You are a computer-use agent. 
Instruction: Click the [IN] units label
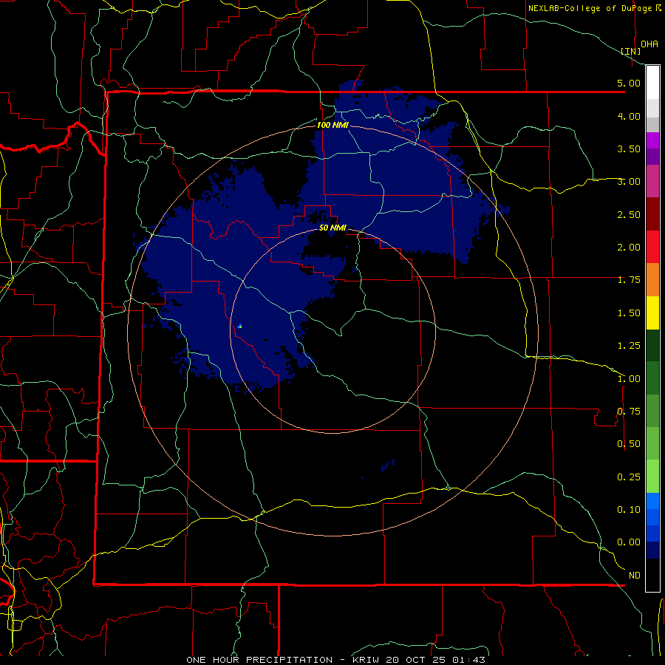coord(631,51)
